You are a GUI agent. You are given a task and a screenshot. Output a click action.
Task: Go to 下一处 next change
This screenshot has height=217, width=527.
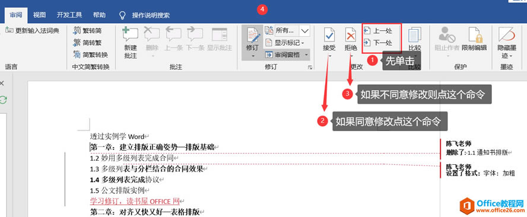[378, 43]
